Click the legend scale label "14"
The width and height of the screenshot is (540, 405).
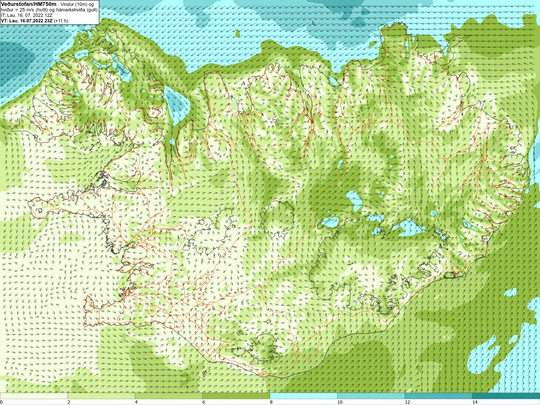[x=475, y=402]
